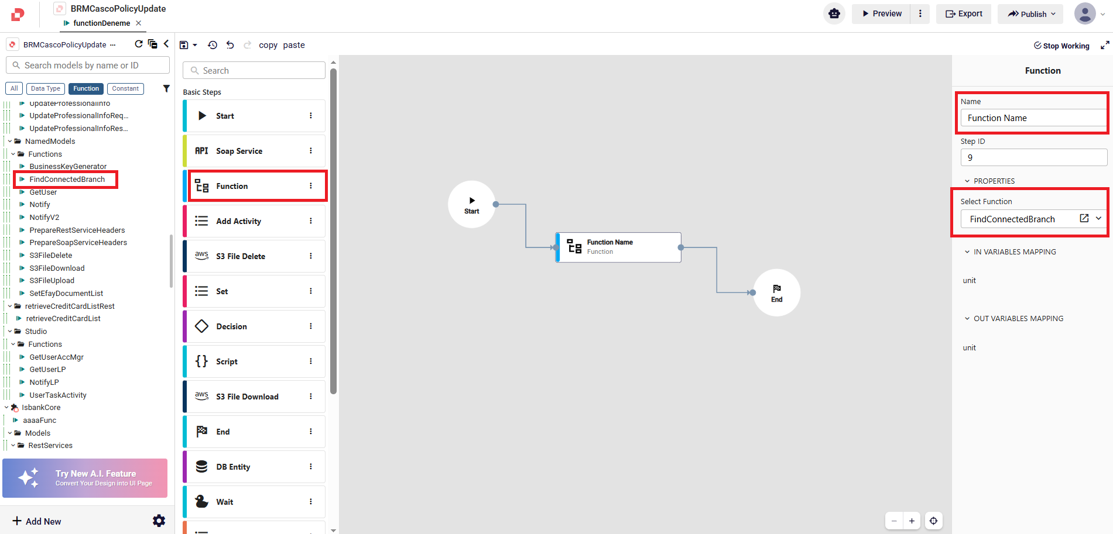
Task: Open FindConnectedBranch in new window
Action: (x=1084, y=218)
